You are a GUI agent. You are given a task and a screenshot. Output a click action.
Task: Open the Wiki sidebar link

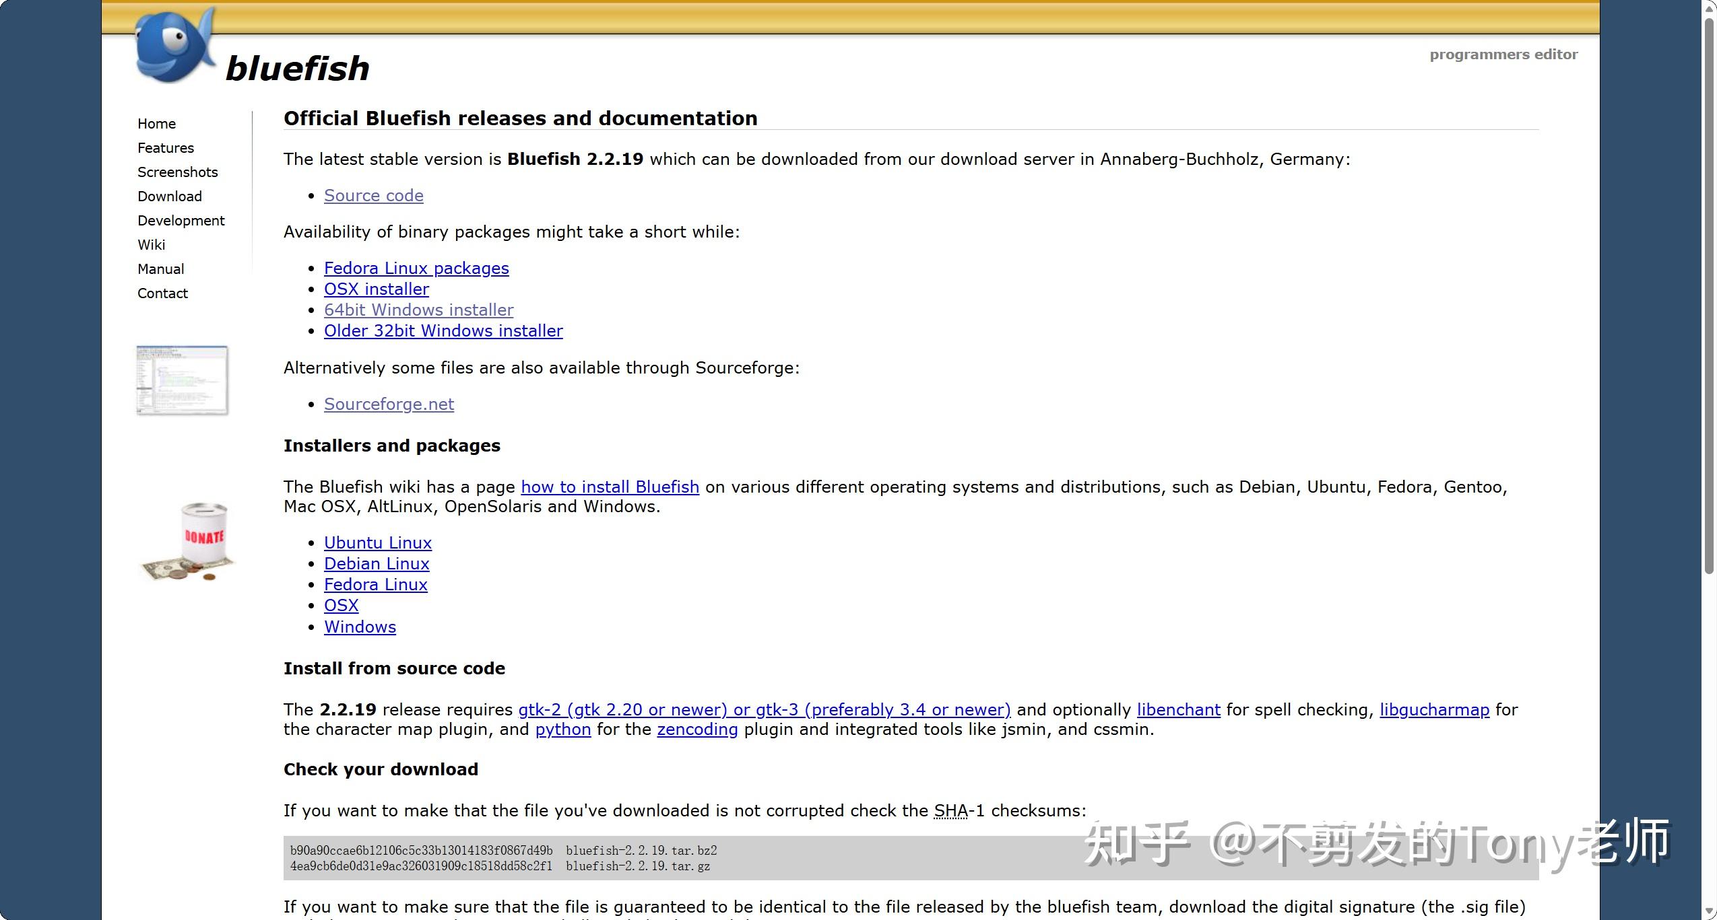[152, 245]
